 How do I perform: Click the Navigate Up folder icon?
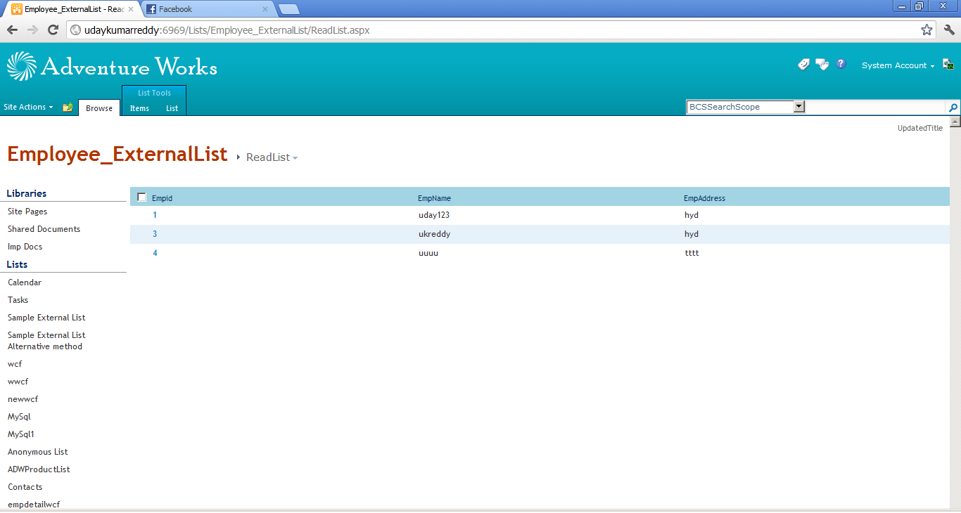(68, 108)
